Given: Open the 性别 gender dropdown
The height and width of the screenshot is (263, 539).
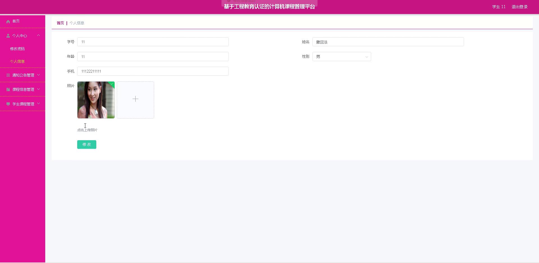Looking at the screenshot, I should (341, 57).
